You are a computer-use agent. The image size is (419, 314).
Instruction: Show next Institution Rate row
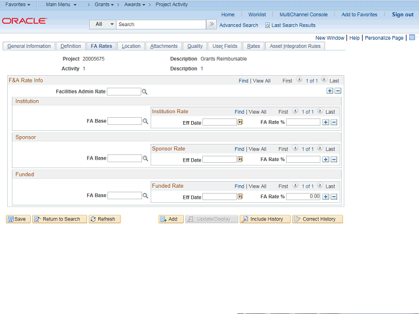[320, 111]
